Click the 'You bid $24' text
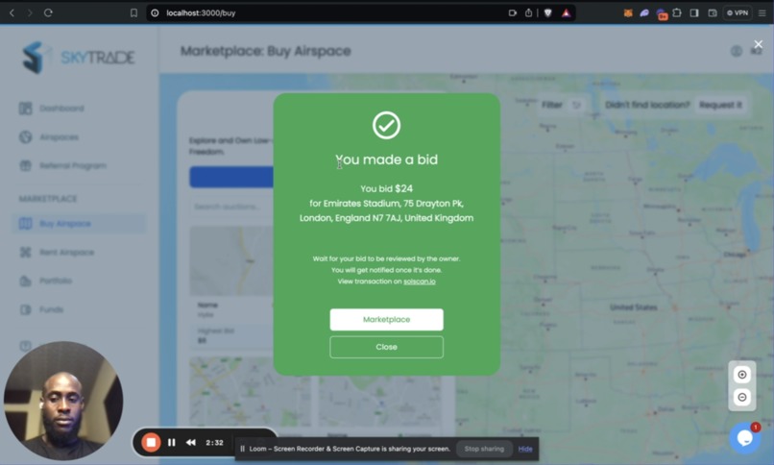 click(x=386, y=188)
